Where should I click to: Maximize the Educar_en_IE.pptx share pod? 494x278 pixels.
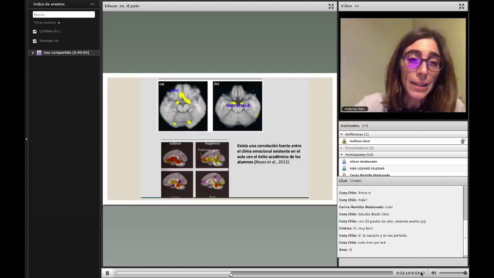(331, 6)
